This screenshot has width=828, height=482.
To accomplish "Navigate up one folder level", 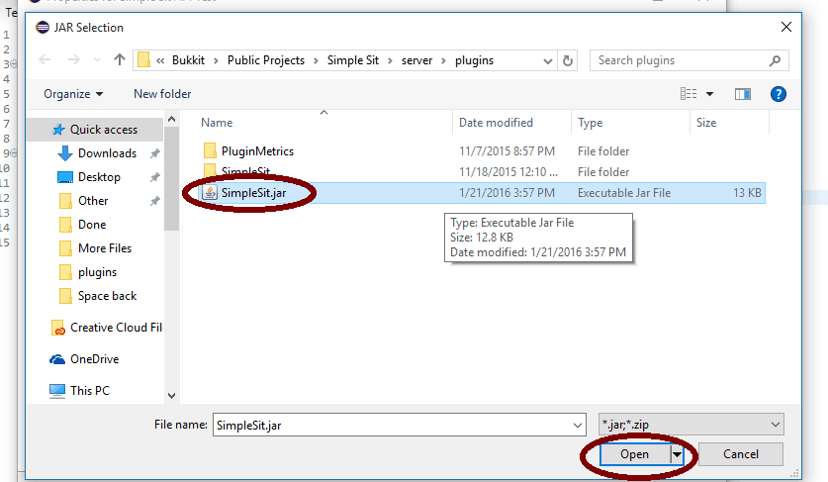I will (120, 59).
